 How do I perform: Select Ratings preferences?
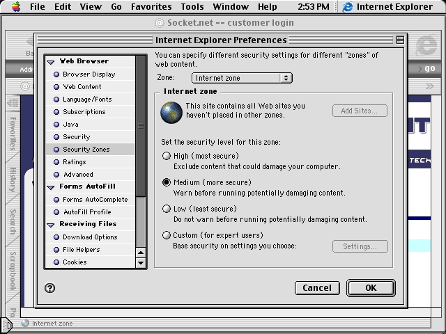coord(90,162)
